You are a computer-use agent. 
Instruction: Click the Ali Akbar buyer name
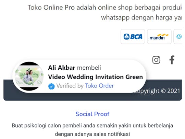(62, 68)
